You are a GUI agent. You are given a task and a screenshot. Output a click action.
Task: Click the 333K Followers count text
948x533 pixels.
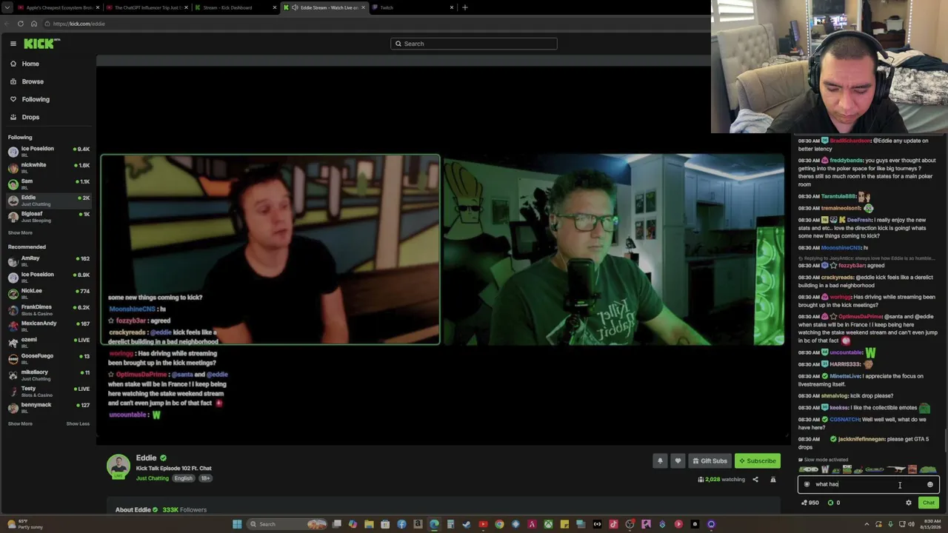184,510
